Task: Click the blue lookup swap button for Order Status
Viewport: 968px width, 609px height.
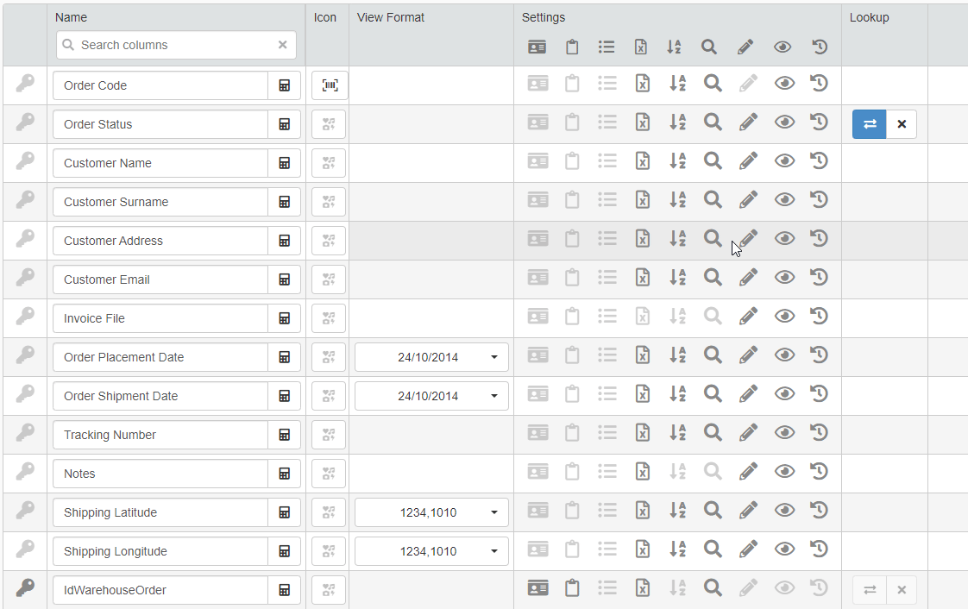Action: coord(870,124)
